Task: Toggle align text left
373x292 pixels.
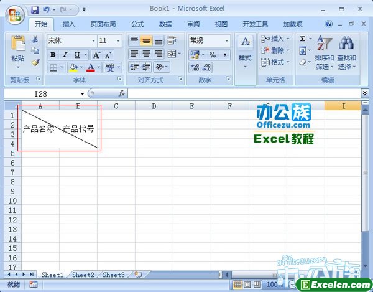Action: coord(134,54)
